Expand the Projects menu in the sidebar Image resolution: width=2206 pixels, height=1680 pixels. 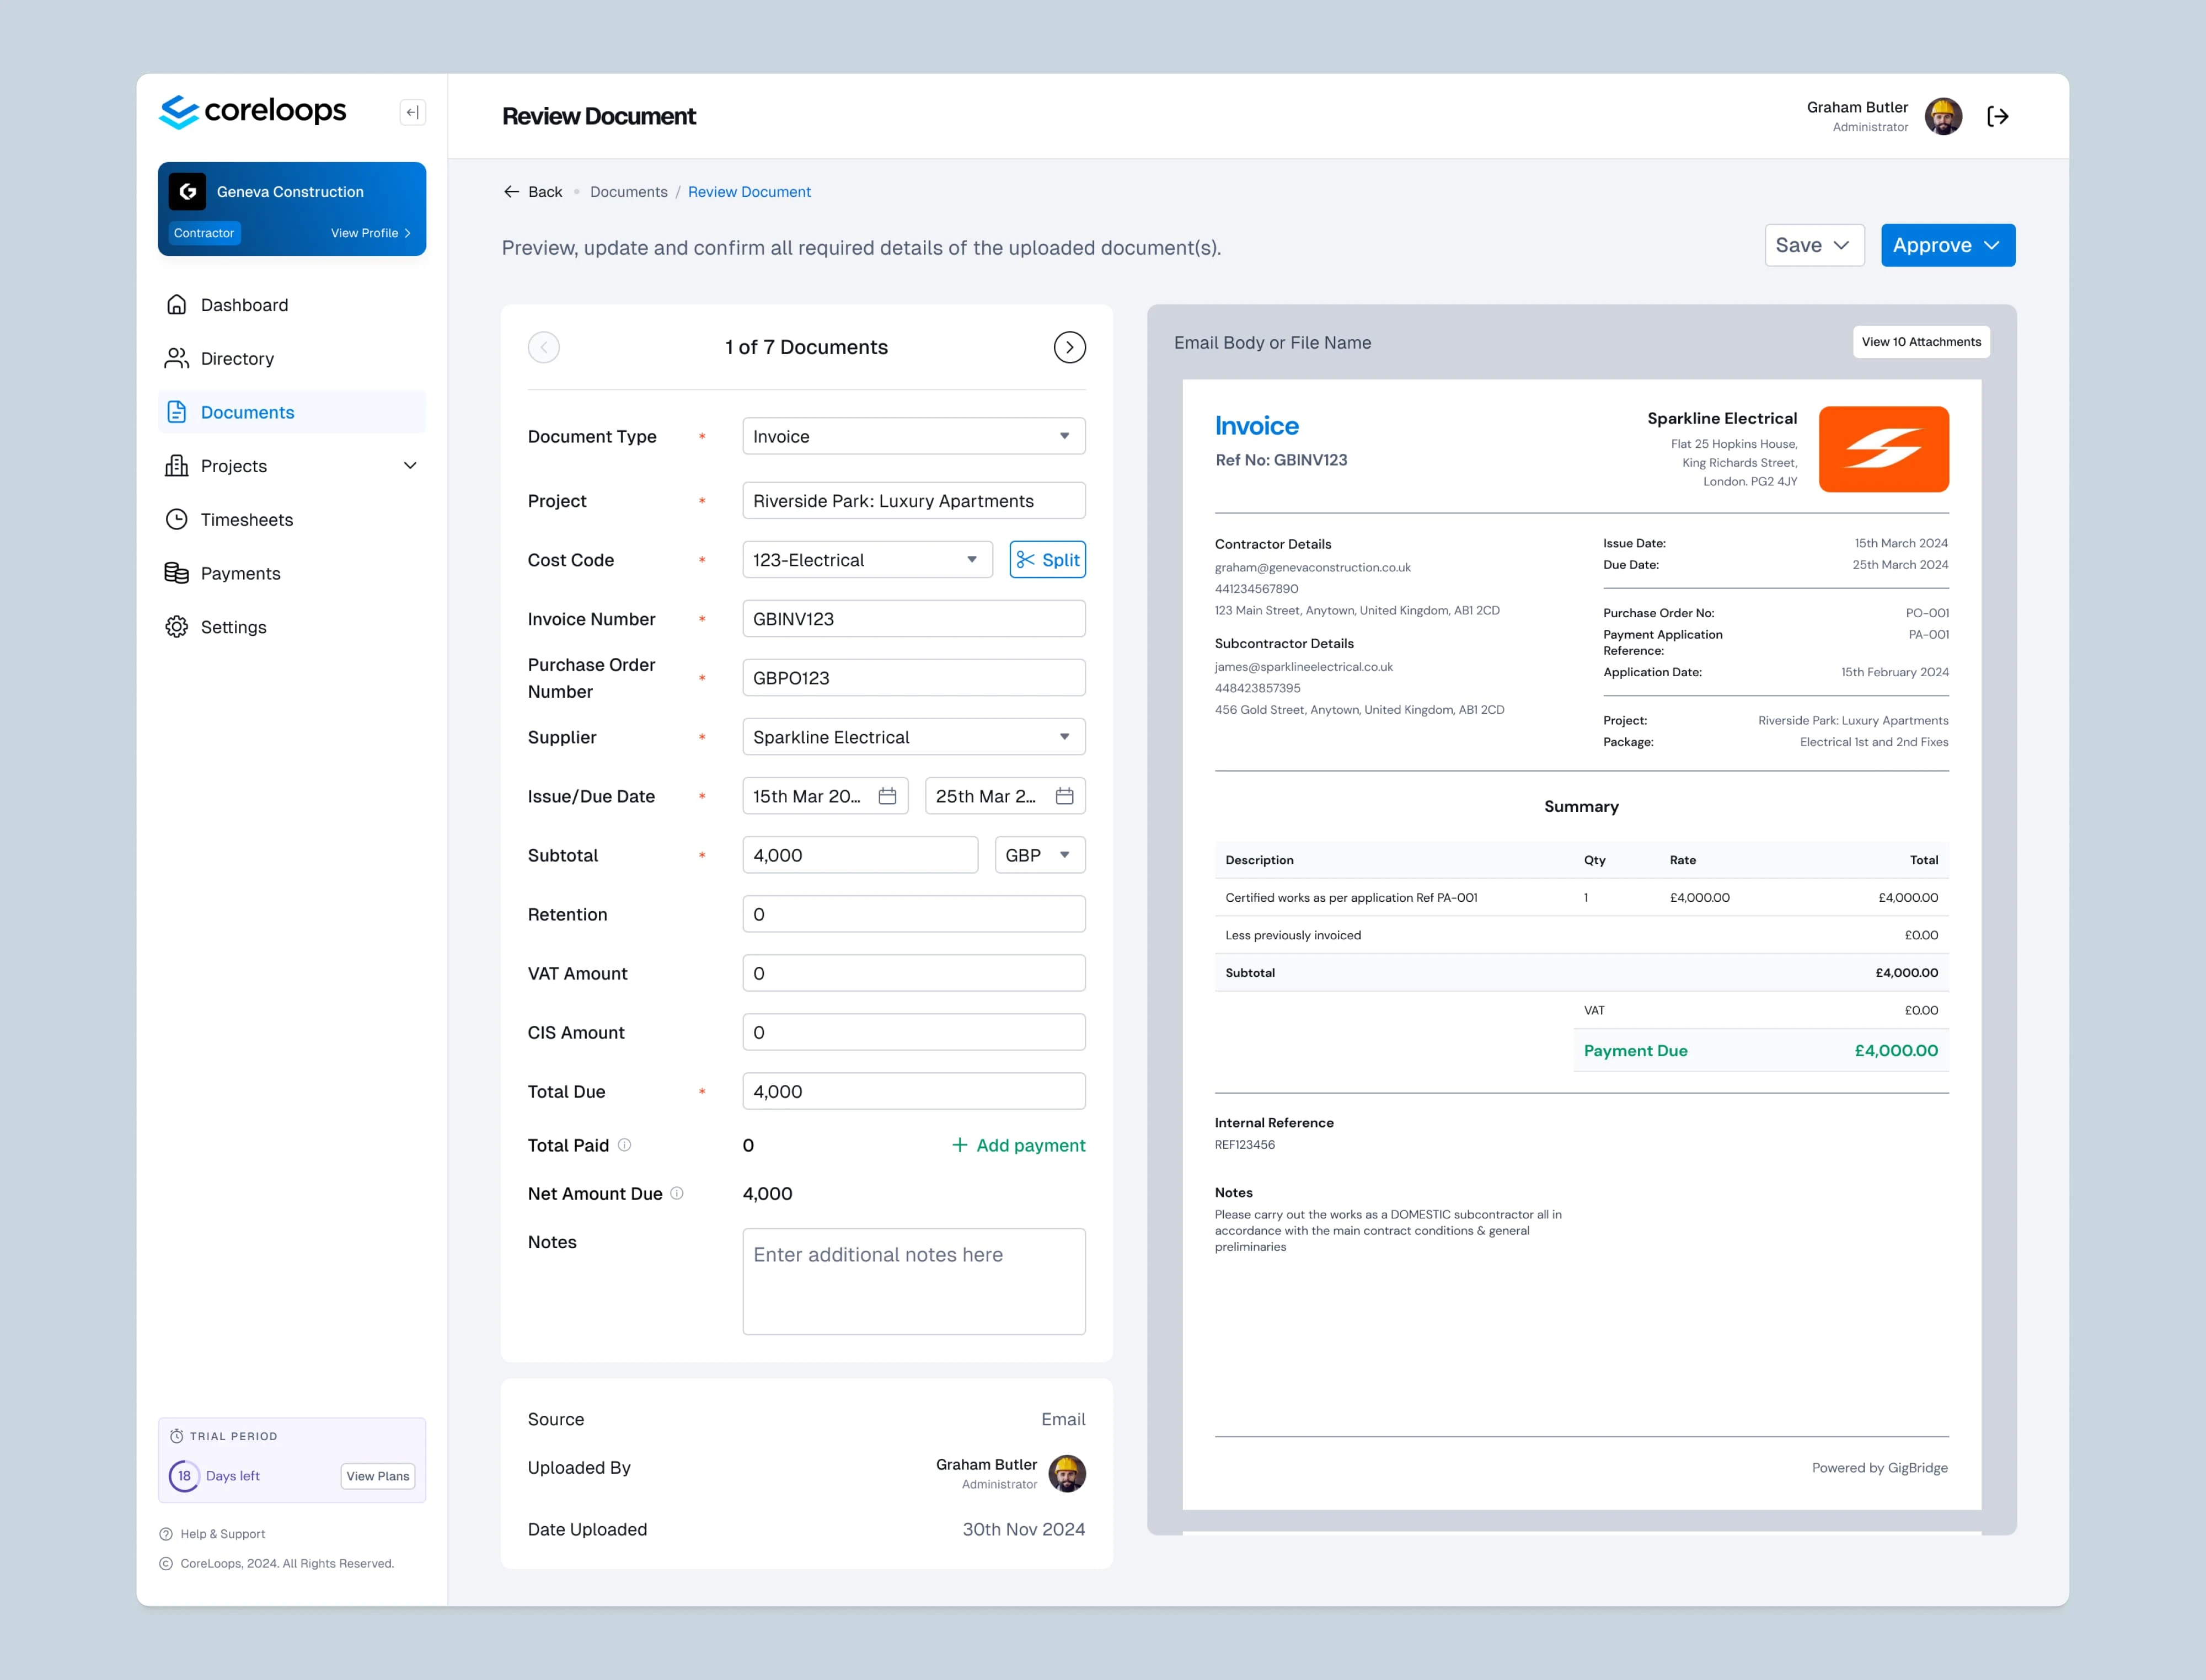coord(409,466)
